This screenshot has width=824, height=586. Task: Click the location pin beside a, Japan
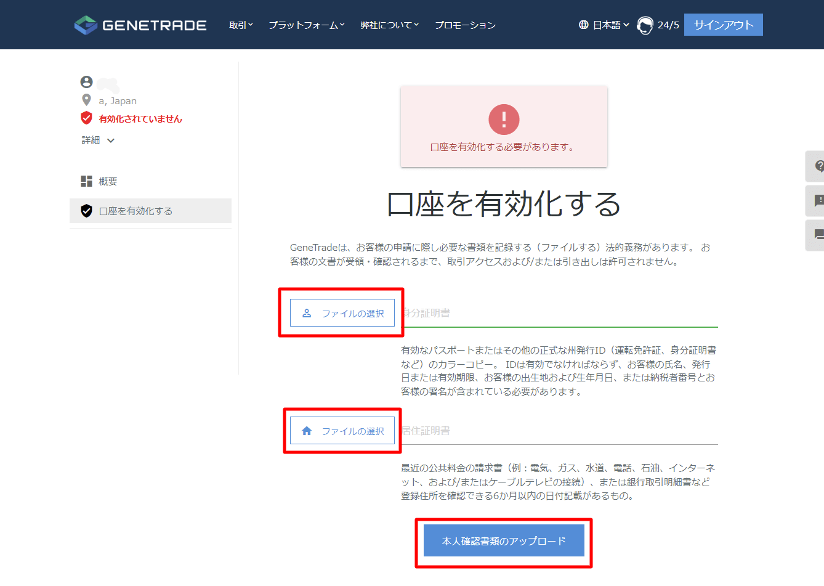click(x=86, y=100)
